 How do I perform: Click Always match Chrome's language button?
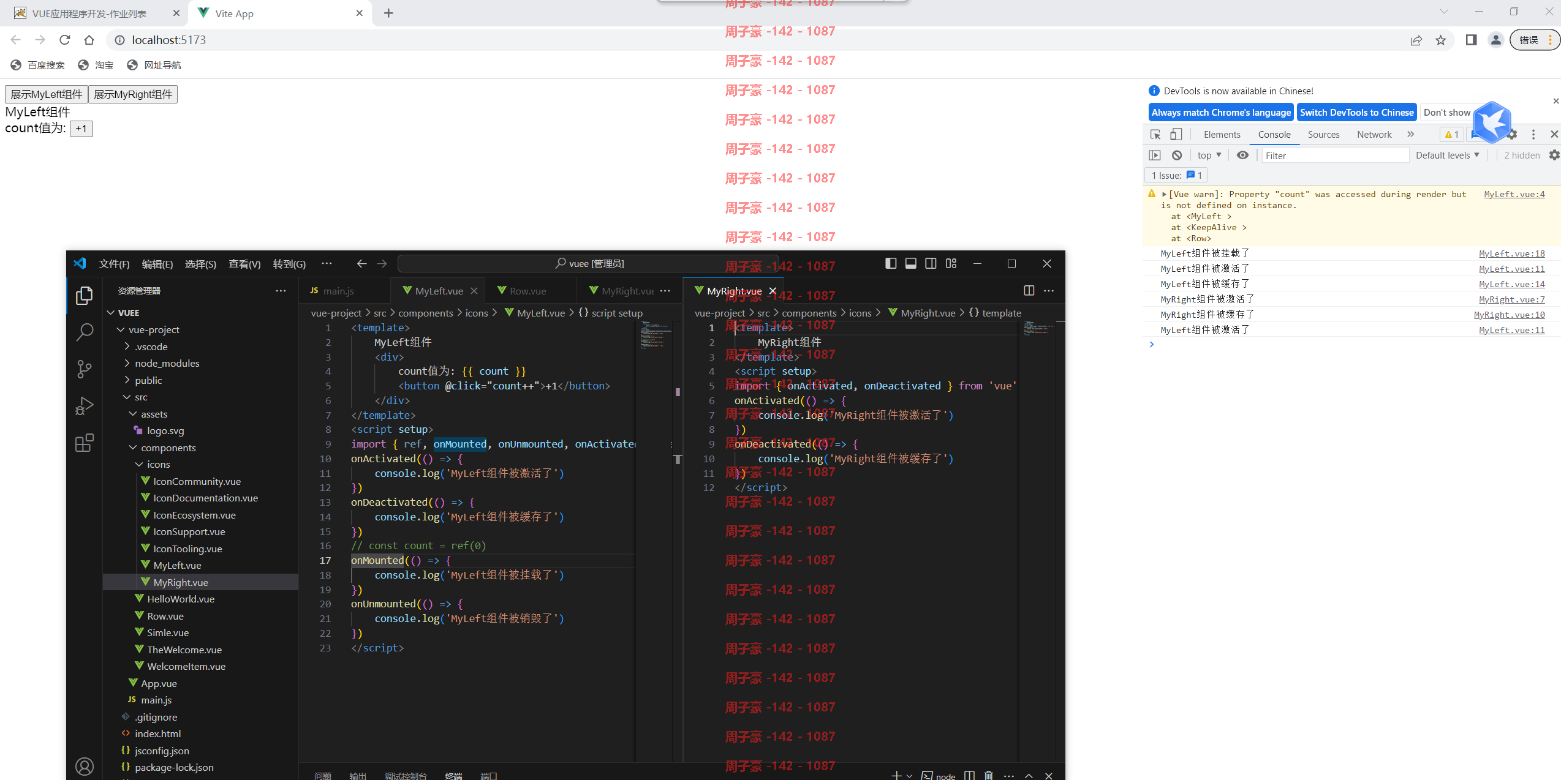[1221, 113]
